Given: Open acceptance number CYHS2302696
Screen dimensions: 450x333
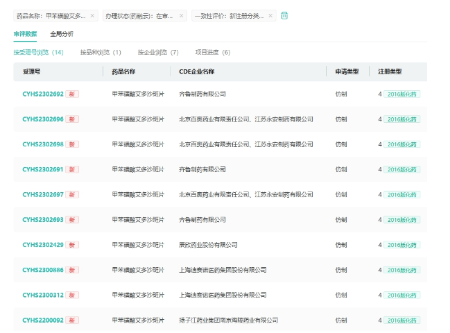Looking at the screenshot, I should (43, 119).
